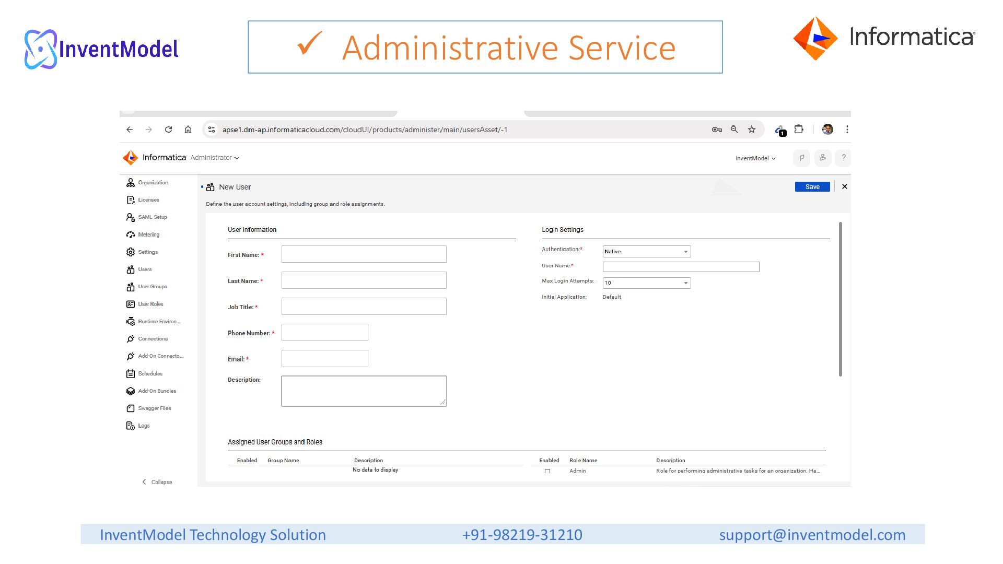The image size is (1003, 564).
Task: Open Licenses in the sidebar
Action: click(x=143, y=200)
